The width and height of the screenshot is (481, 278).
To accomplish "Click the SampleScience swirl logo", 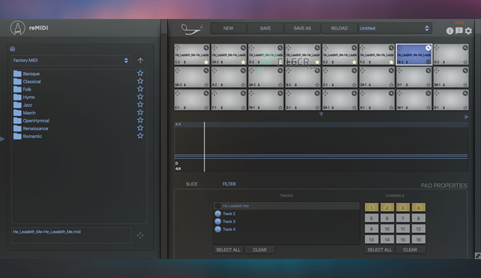I will pyautogui.click(x=192, y=29).
